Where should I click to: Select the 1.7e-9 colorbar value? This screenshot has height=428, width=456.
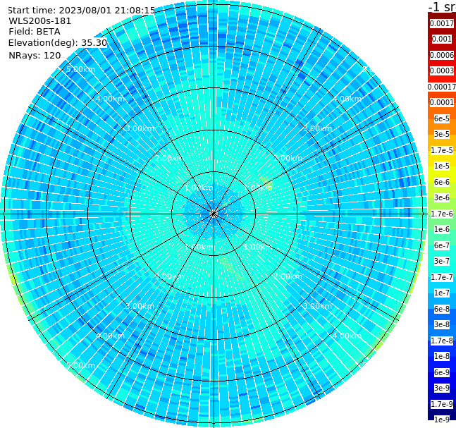[x=442, y=404]
